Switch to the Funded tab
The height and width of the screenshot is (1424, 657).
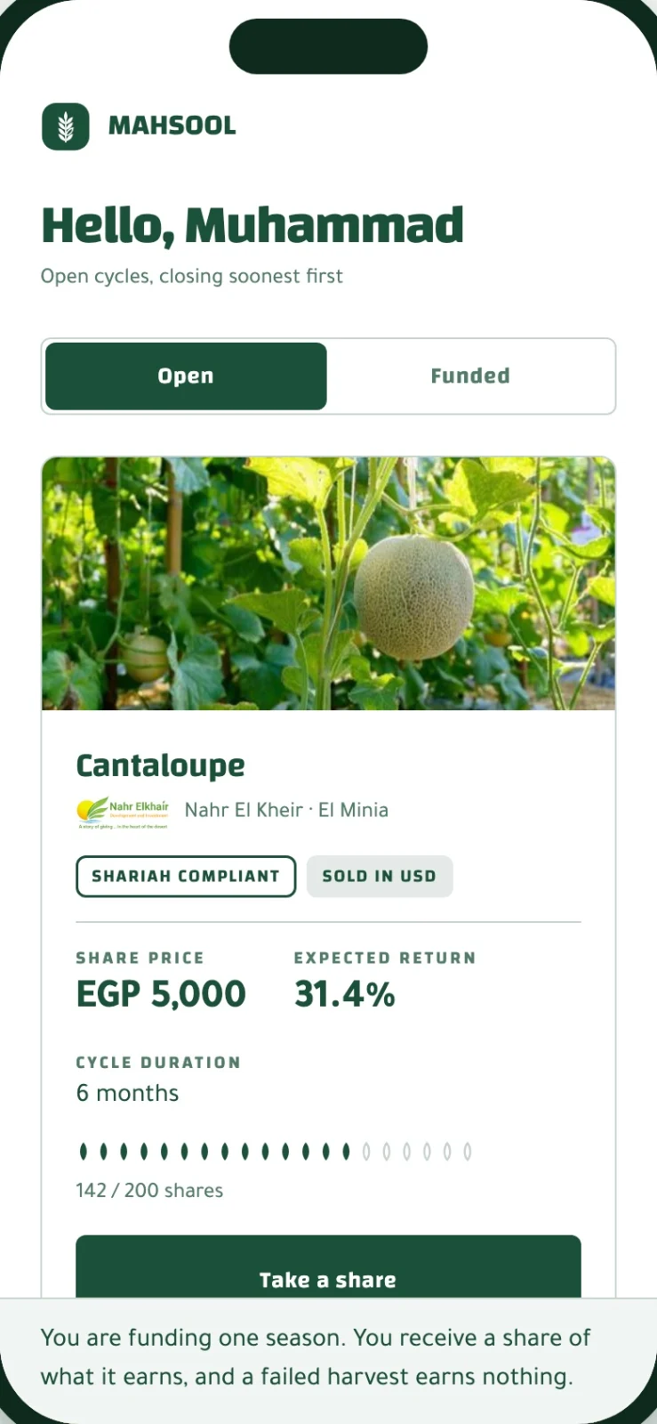470,376
